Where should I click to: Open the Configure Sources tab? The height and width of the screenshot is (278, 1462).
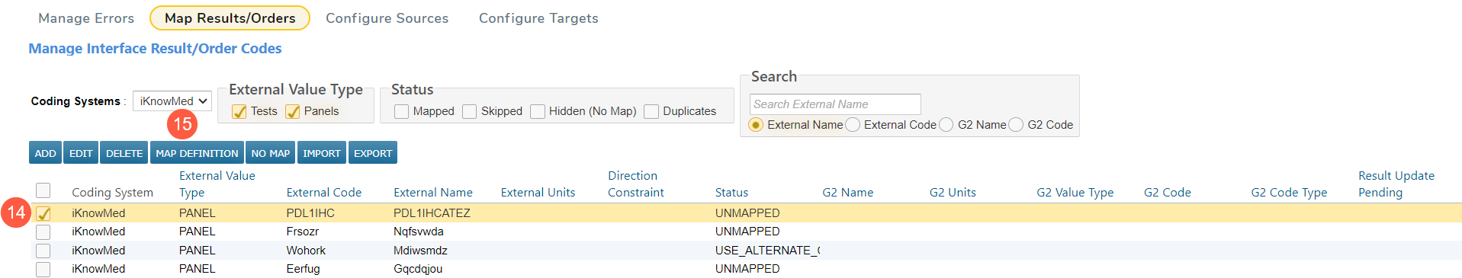(387, 18)
